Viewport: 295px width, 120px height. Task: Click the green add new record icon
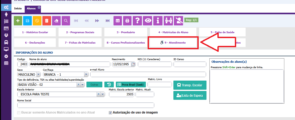click(x=17, y=21)
